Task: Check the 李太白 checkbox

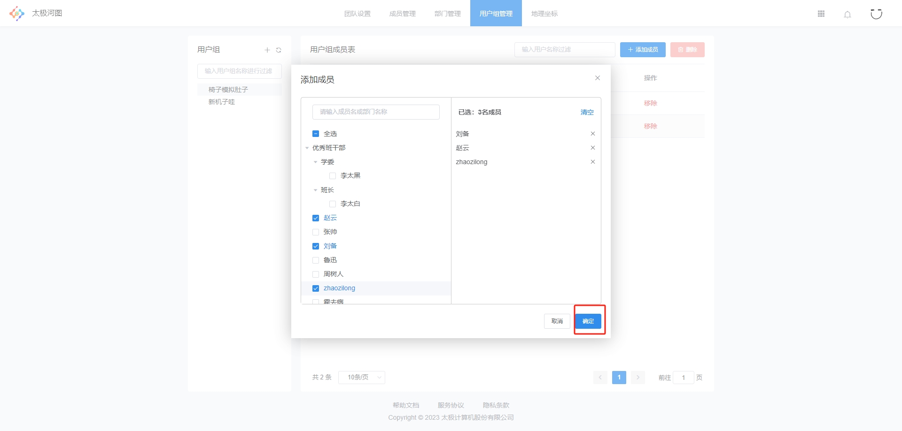Action: pos(333,204)
